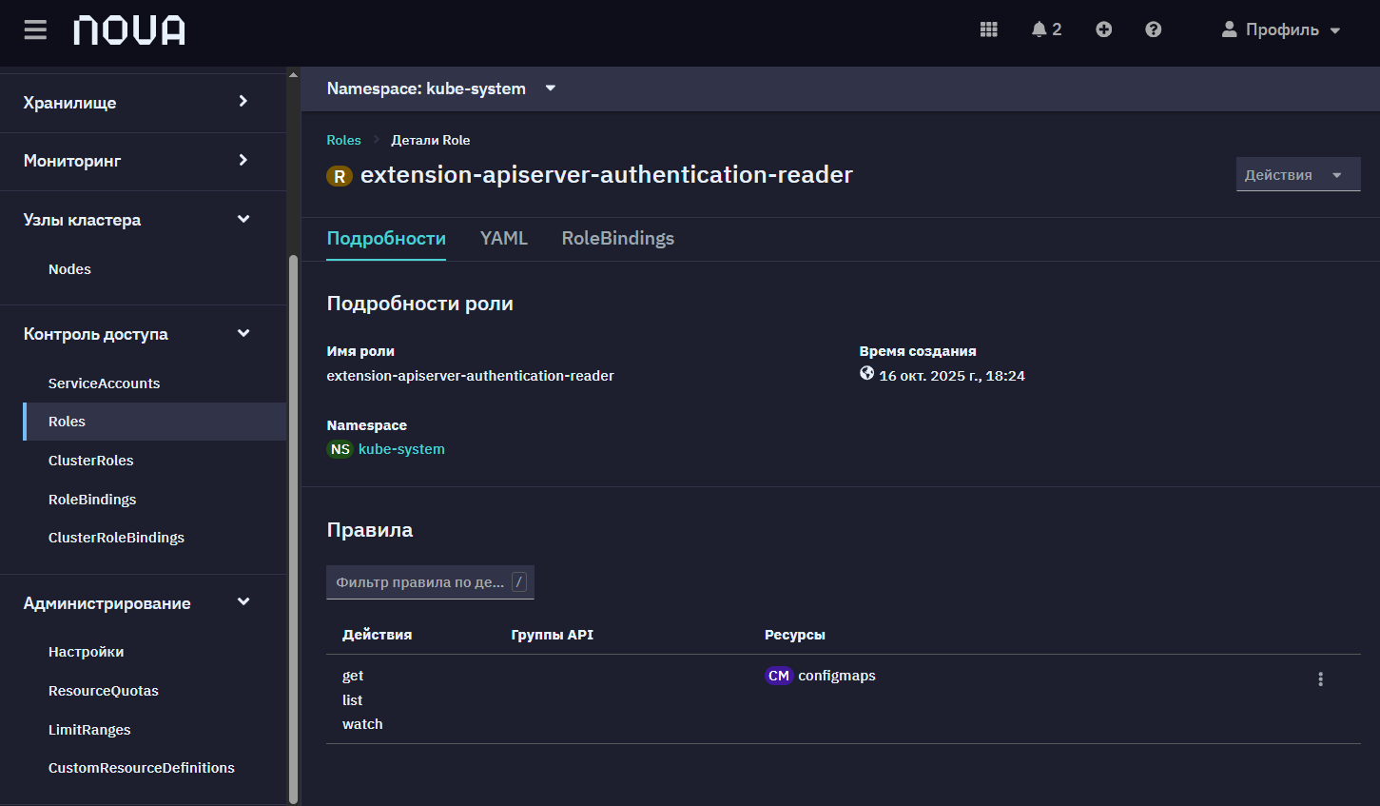Click the slash shortcut hint in filter
This screenshot has width=1380, height=806.
tap(519, 582)
